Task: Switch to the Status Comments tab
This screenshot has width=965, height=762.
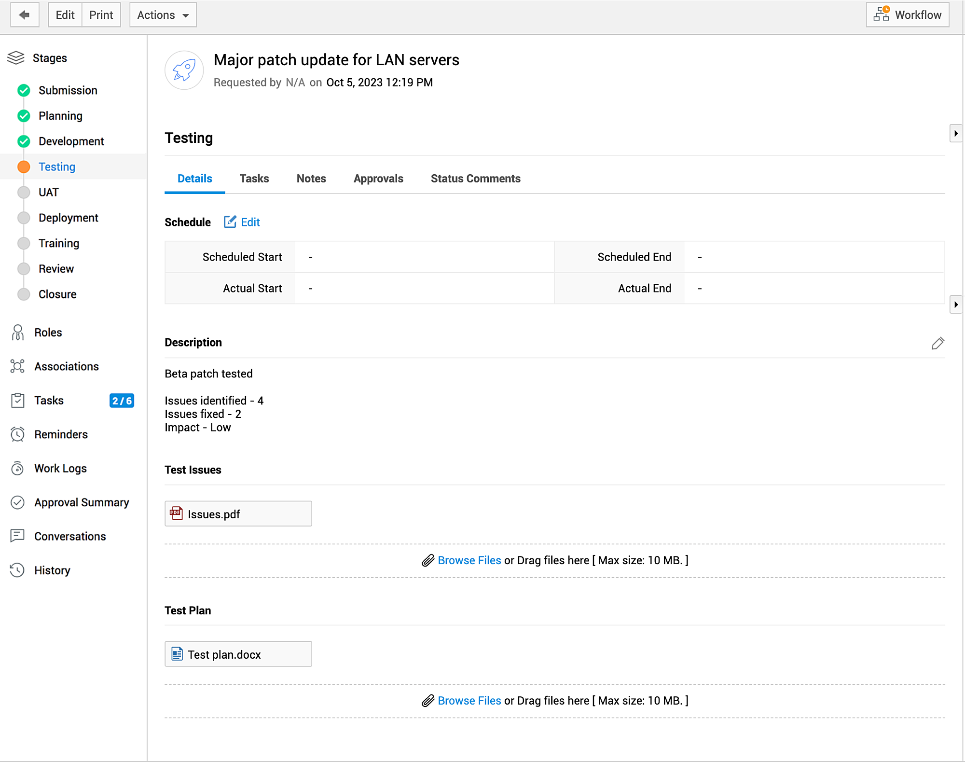Action: (475, 179)
